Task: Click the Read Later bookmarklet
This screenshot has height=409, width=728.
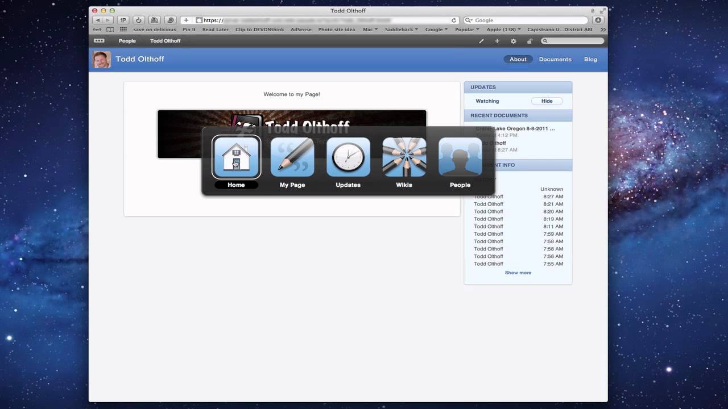Action: [216, 30]
